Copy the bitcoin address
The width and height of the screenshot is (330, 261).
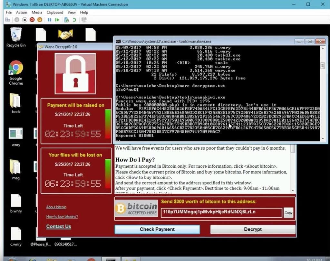(288, 213)
